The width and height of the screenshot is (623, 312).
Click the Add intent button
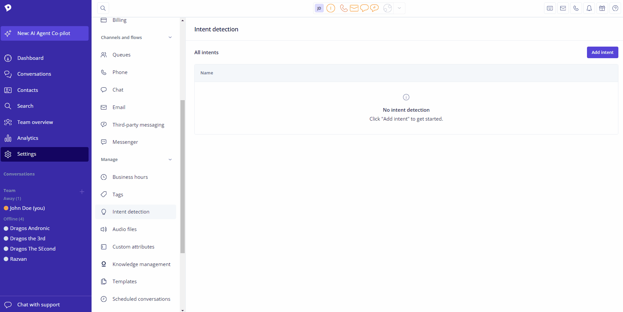[603, 52]
